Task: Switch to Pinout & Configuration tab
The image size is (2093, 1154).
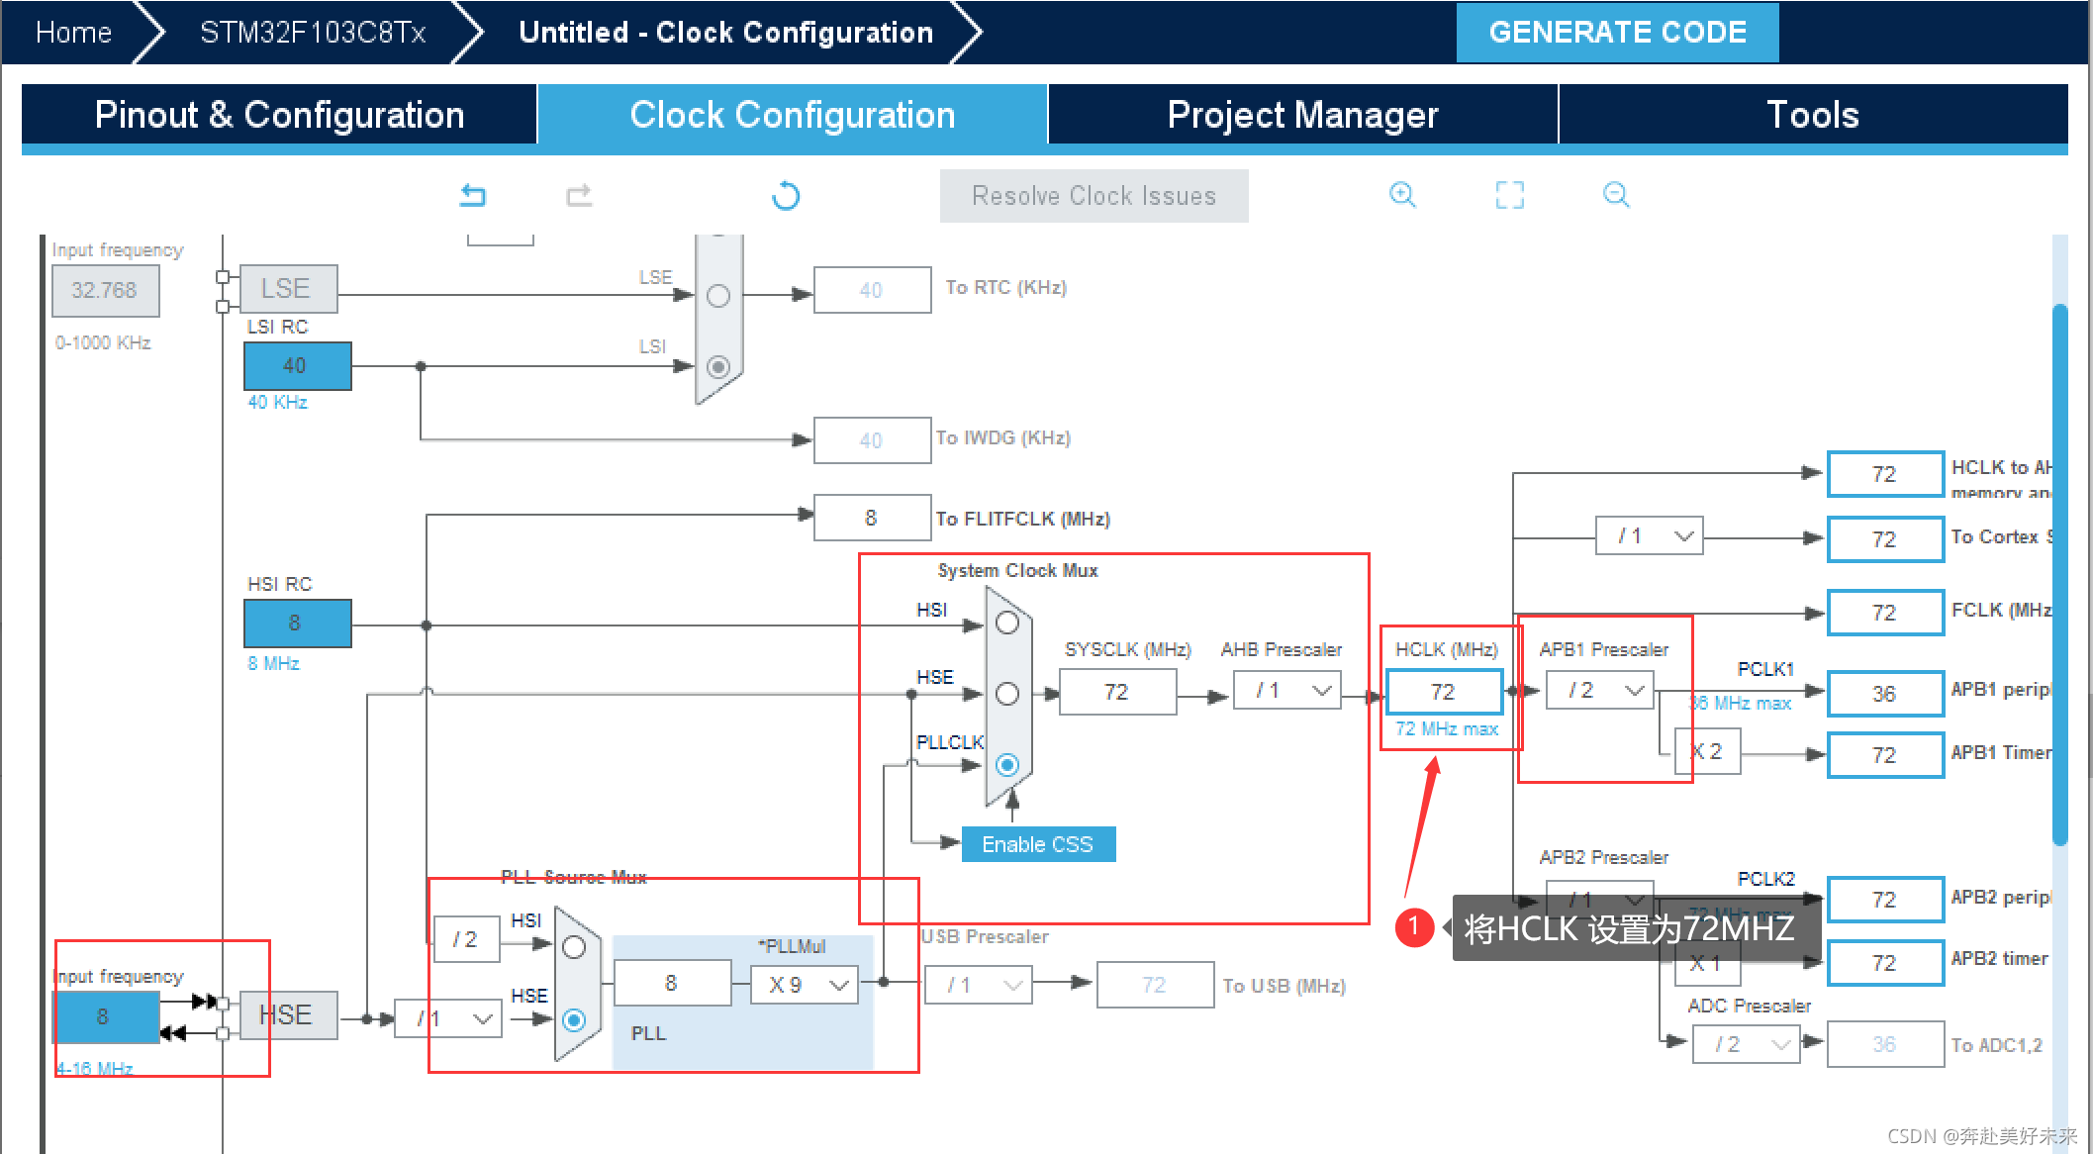Action: [279, 115]
